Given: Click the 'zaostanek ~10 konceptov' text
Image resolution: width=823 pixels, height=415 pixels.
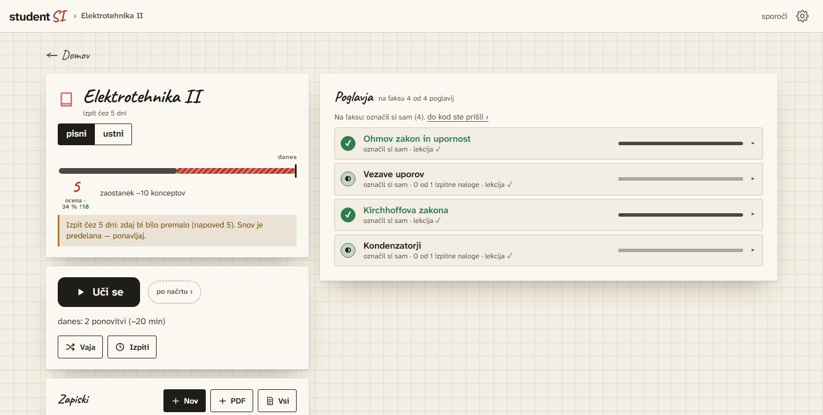Looking at the screenshot, I should tap(142, 193).
